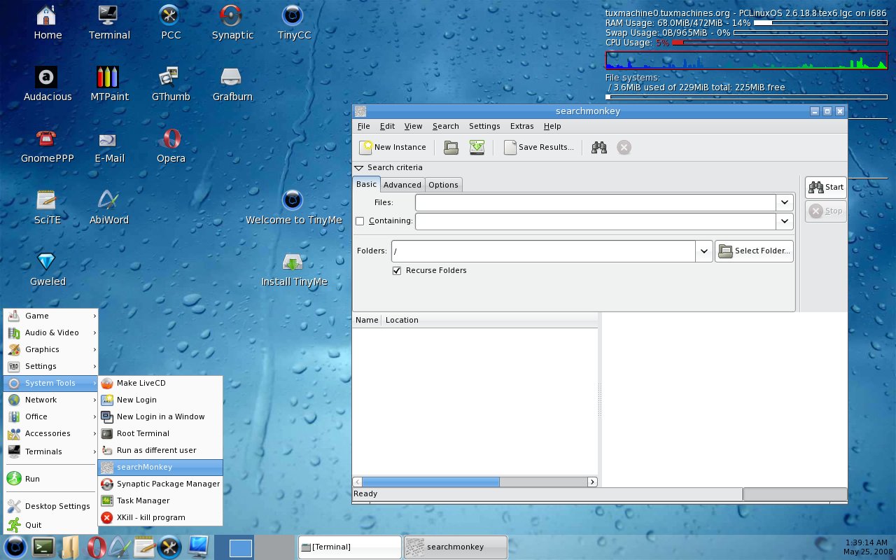
Task: Expand the Audio & Video submenu
Action: [50, 332]
